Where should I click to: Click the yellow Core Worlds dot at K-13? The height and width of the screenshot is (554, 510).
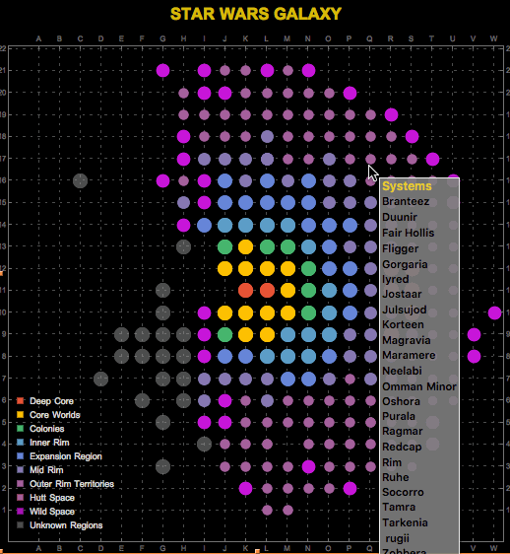(x=246, y=246)
